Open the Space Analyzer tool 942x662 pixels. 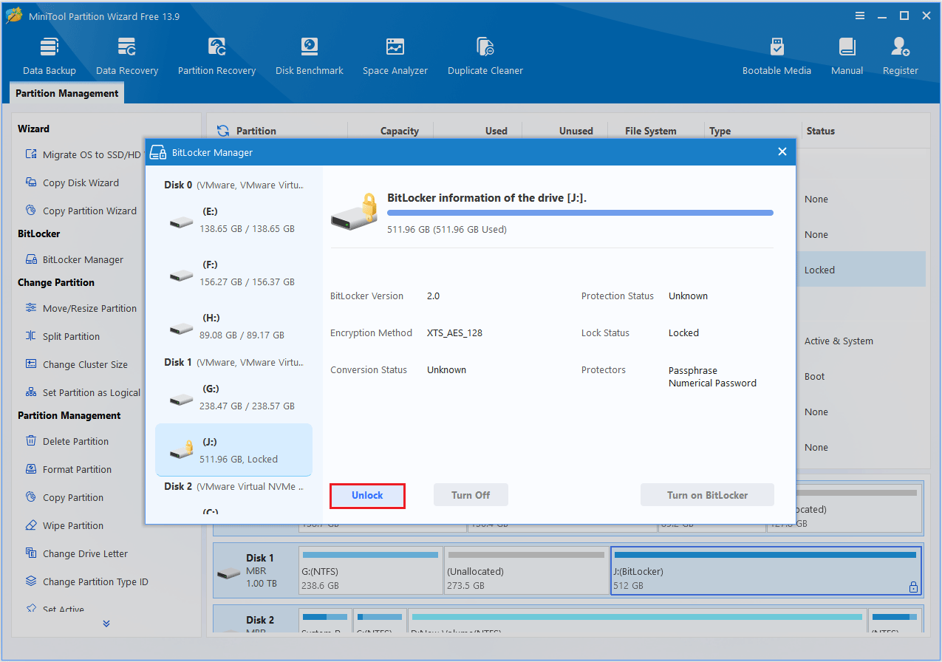point(395,57)
